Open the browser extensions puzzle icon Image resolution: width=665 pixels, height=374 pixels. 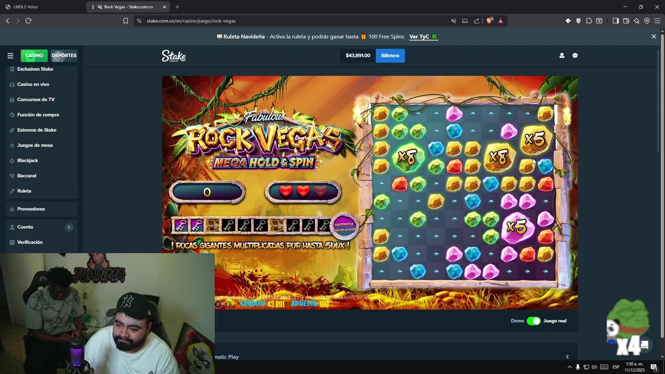pos(589,21)
